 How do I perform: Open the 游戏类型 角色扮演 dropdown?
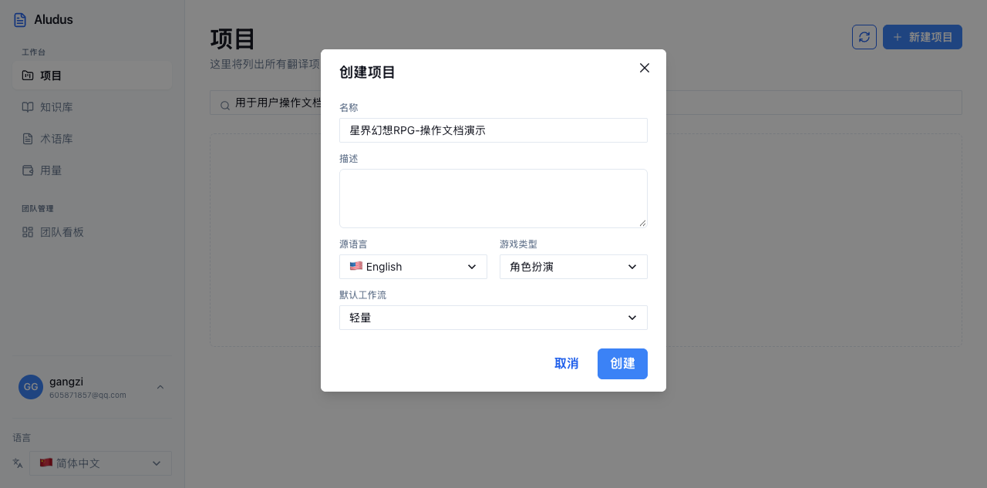click(574, 267)
